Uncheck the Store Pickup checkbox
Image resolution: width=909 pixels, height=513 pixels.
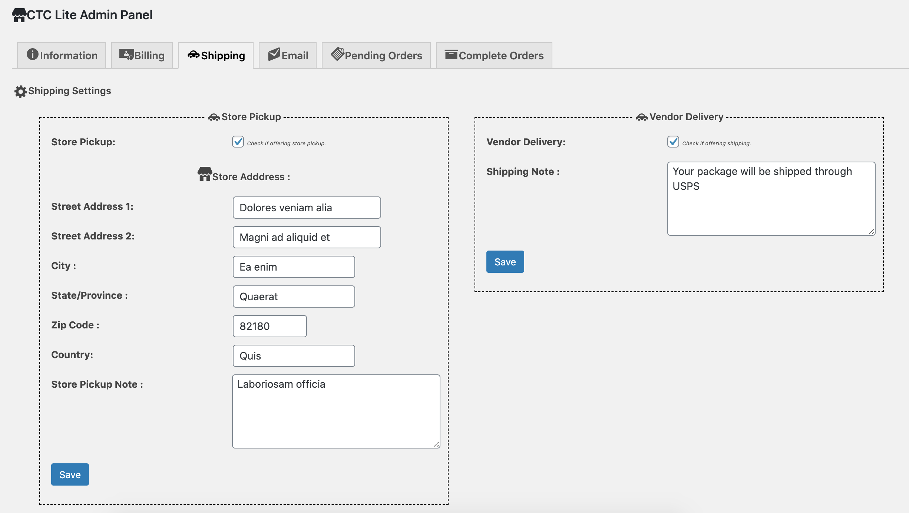tap(238, 142)
